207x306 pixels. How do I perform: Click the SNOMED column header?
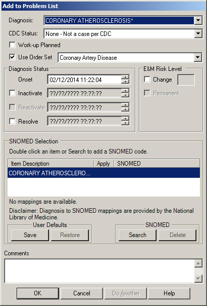(157, 164)
